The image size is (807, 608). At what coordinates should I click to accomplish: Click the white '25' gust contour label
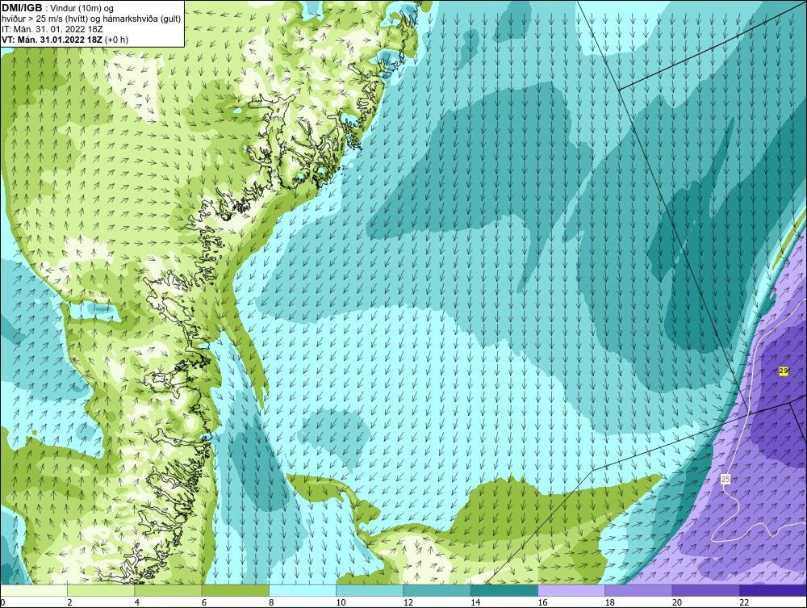tap(725, 480)
